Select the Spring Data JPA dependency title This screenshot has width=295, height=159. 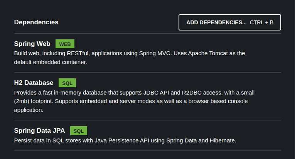pyautogui.click(x=39, y=130)
